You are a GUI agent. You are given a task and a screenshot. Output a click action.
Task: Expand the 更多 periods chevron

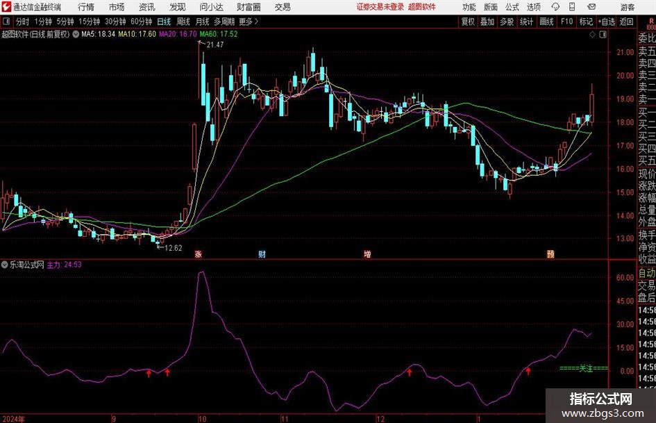pos(249,22)
